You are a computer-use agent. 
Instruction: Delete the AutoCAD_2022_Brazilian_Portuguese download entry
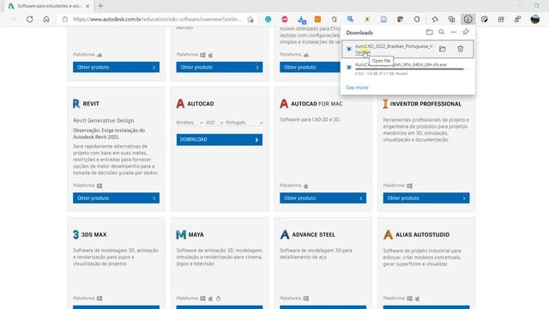coord(461,49)
